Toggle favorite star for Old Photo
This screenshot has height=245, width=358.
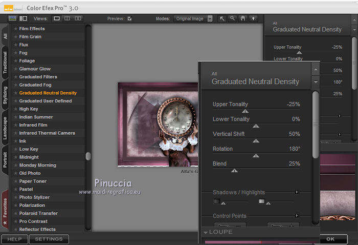[16, 173]
